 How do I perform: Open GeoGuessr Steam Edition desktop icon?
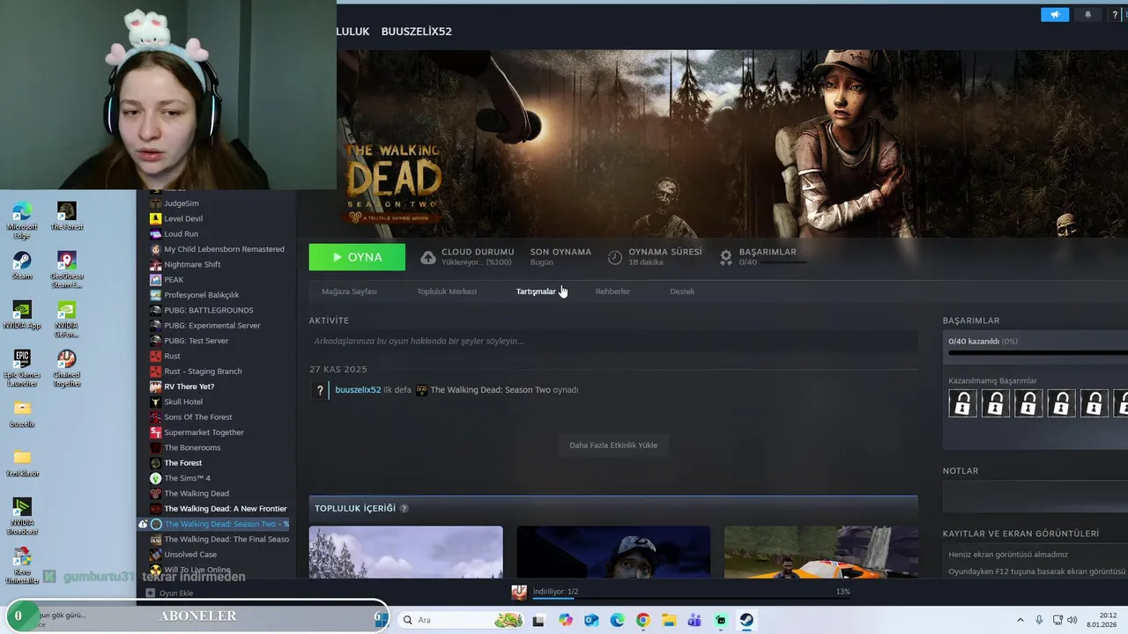point(66,269)
